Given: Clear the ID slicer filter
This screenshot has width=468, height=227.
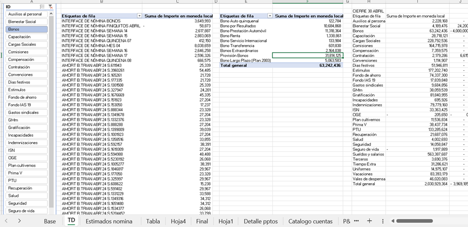Looking at the screenshot, I should click(x=50, y=6).
